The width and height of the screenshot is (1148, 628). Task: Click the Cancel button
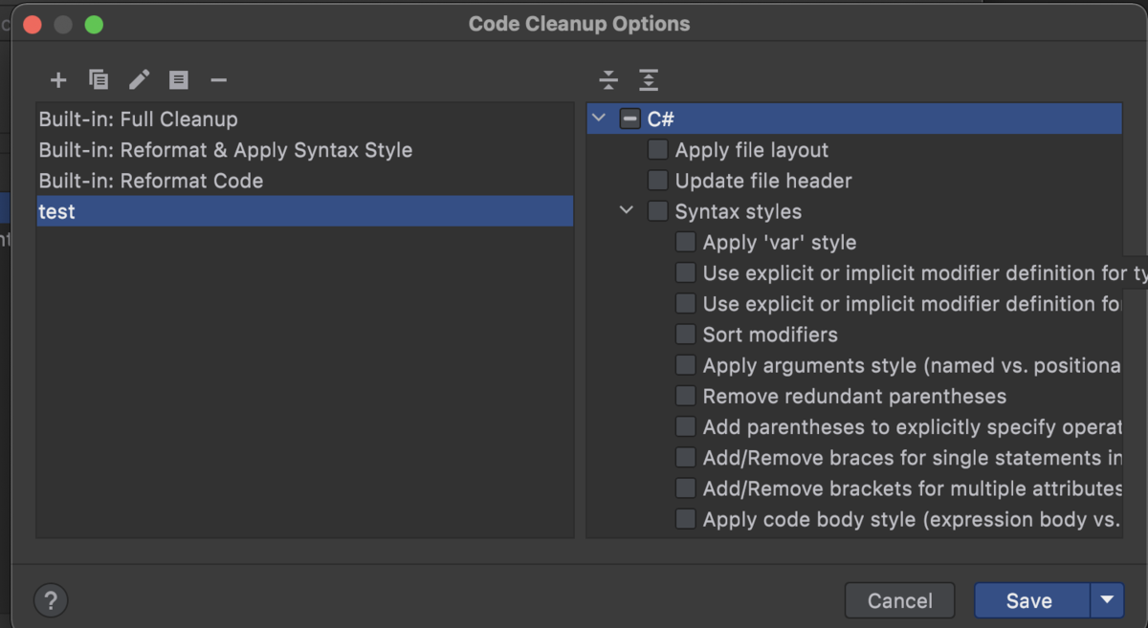pyautogui.click(x=899, y=600)
